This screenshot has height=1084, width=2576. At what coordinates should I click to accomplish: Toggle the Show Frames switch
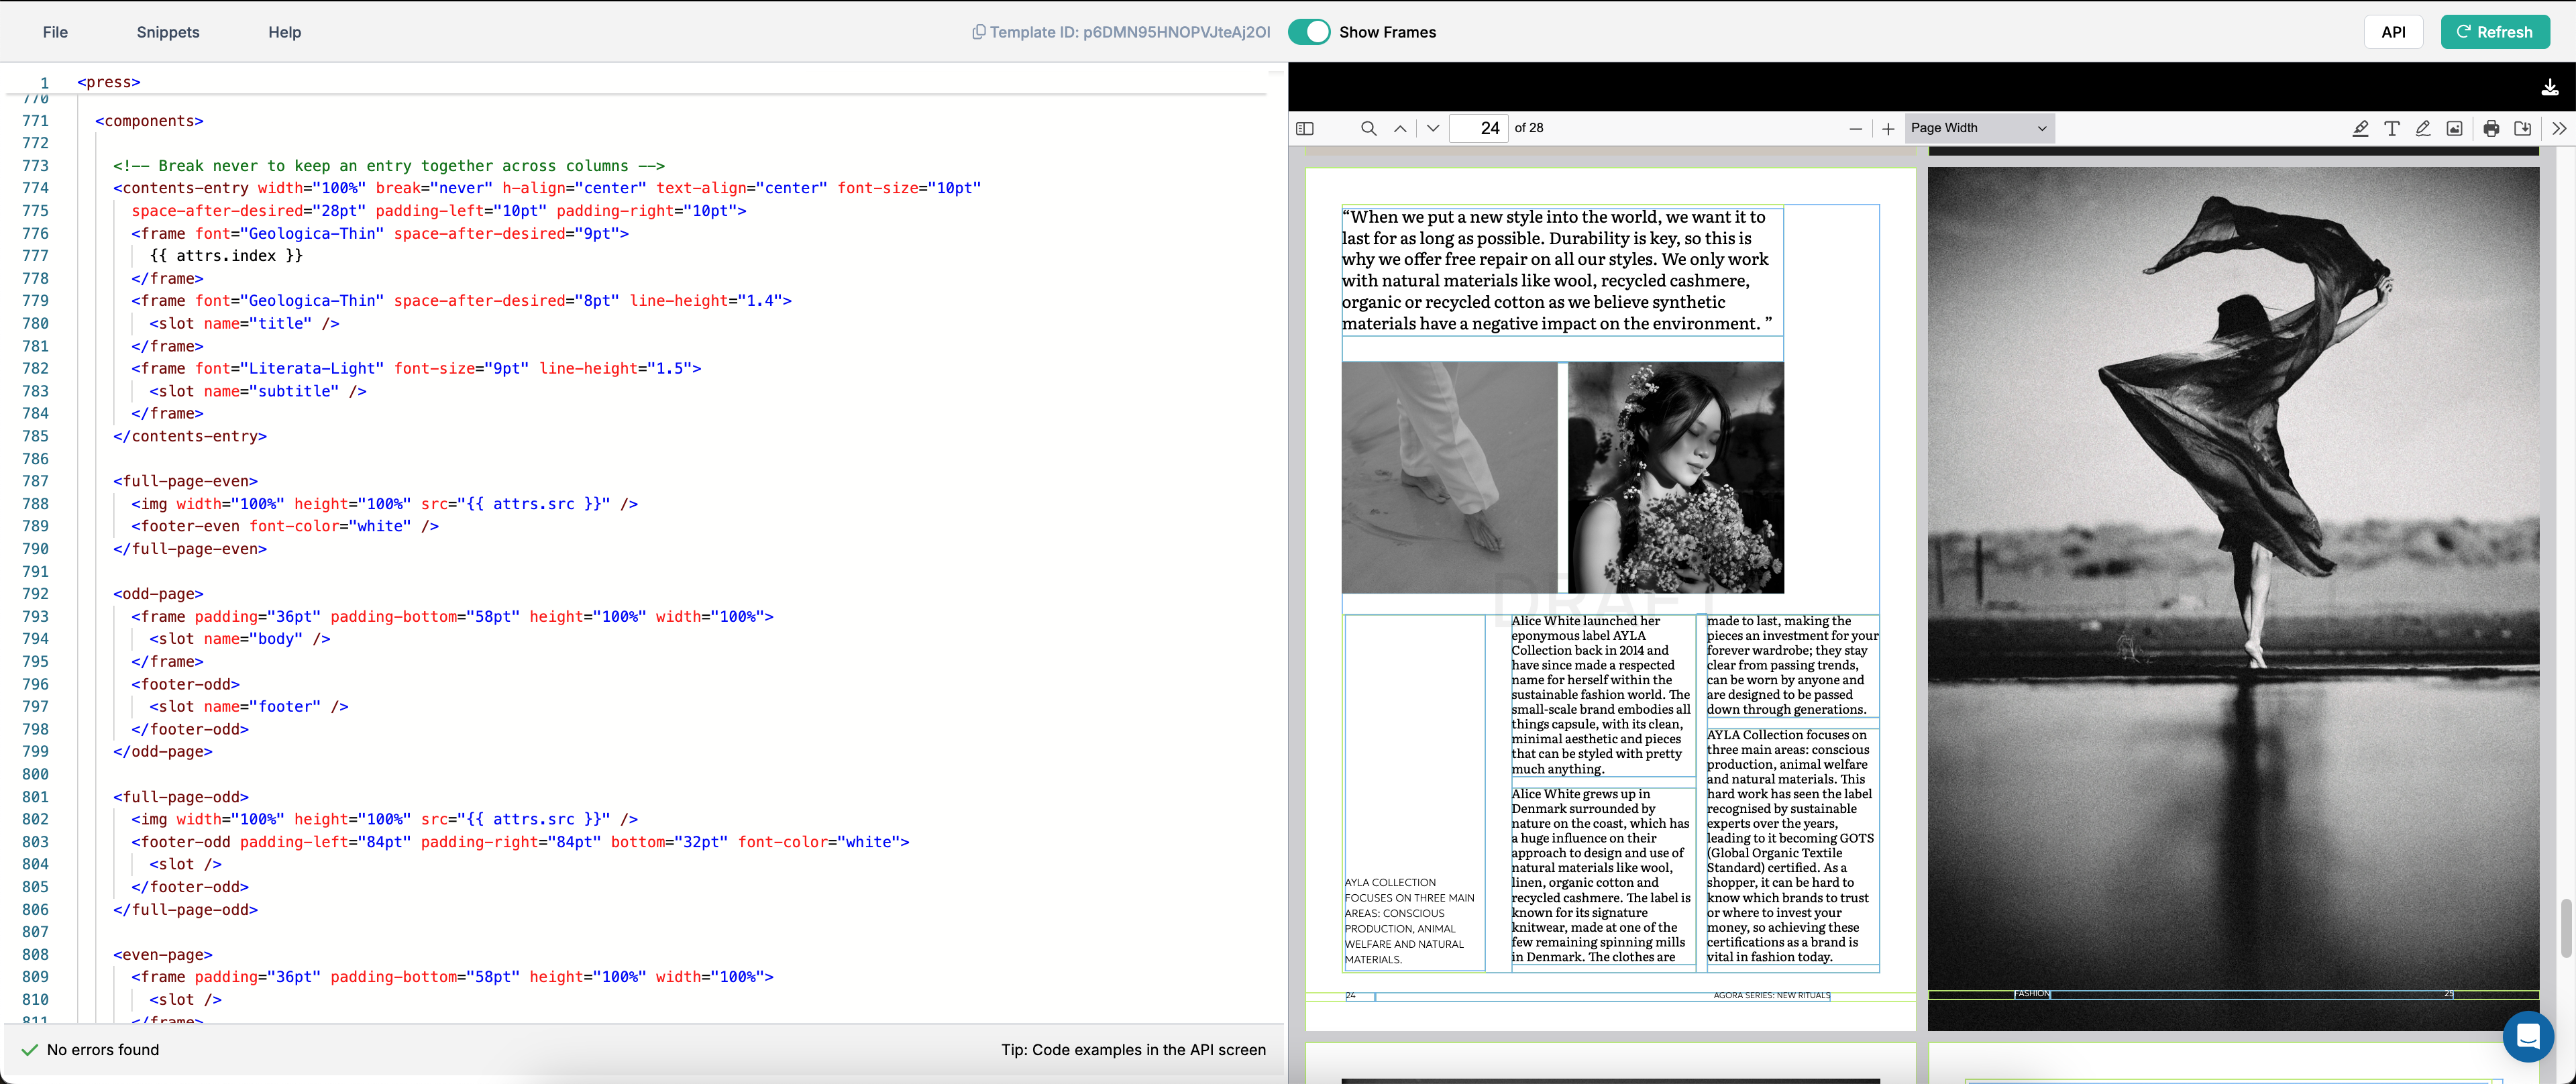coord(1309,32)
